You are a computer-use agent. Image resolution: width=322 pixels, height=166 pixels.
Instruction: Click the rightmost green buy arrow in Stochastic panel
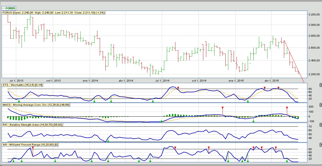click(248, 101)
